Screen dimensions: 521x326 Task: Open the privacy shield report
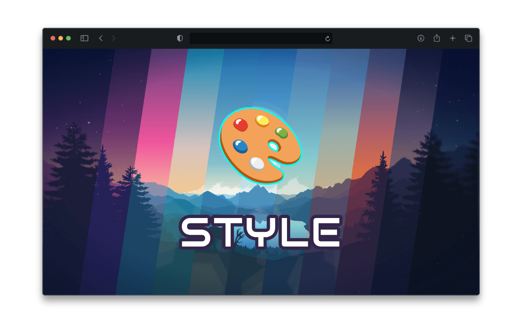(x=179, y=38)
